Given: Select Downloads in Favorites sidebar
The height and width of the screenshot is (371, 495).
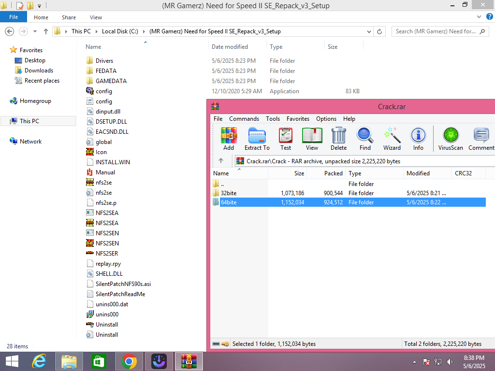Looking at the screenshot, I should (x=39, y=71).
